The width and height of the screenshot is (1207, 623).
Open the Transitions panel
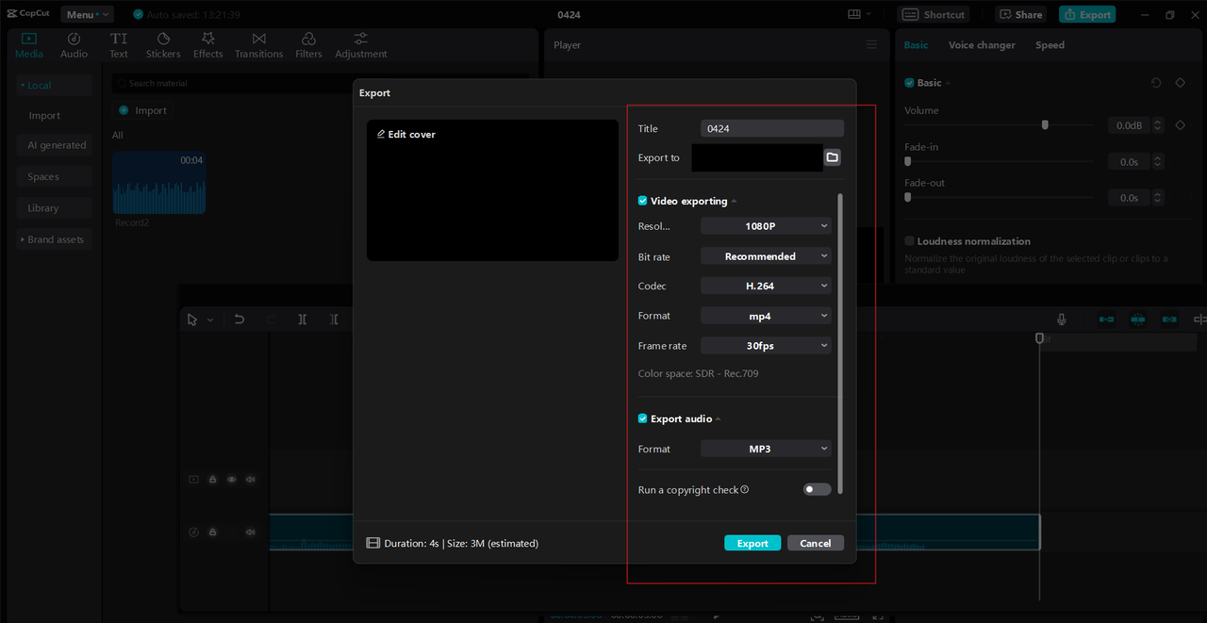coord(259,45)
